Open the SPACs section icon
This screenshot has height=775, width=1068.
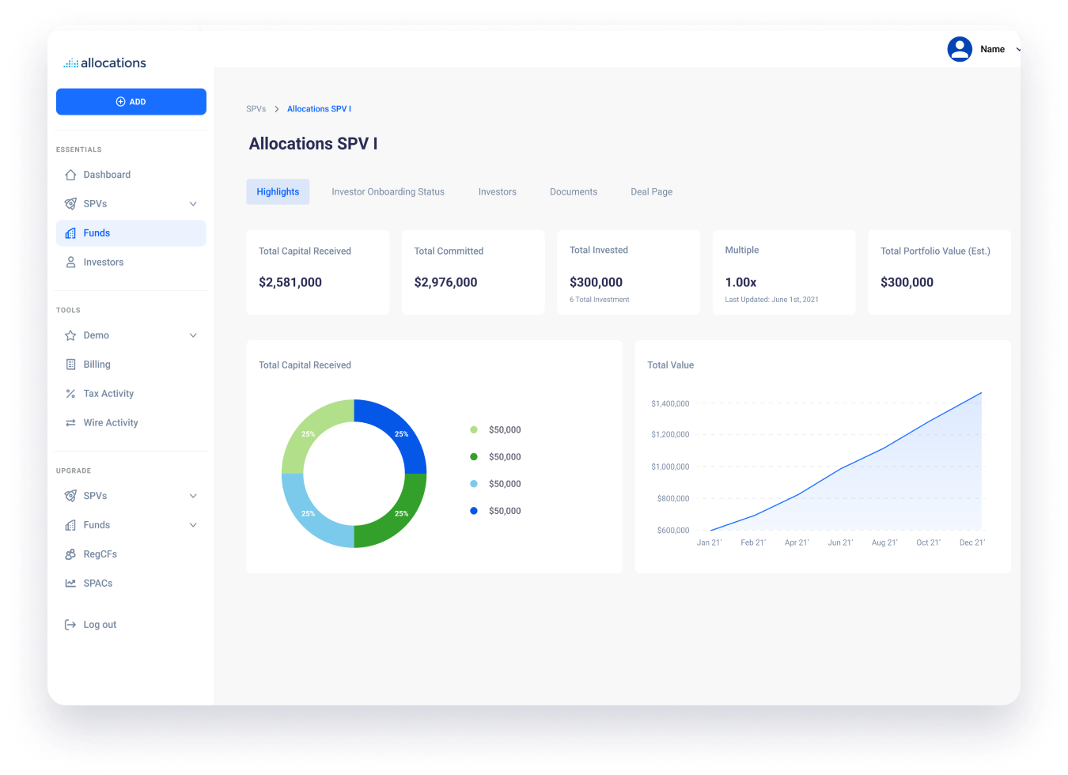click(x=71, y=583)
